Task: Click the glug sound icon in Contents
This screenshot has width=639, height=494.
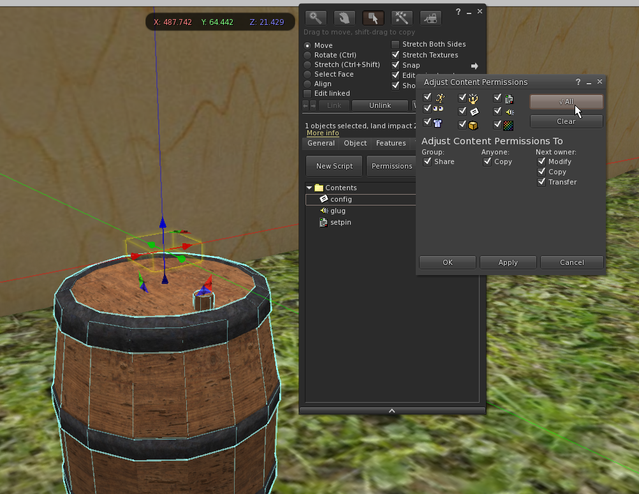Action: [x=324, y=211]
